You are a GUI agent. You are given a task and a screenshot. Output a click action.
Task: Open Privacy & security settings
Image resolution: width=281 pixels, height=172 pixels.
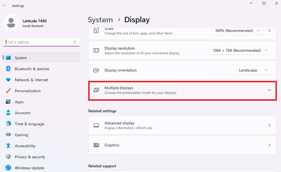tap(30, 157)
